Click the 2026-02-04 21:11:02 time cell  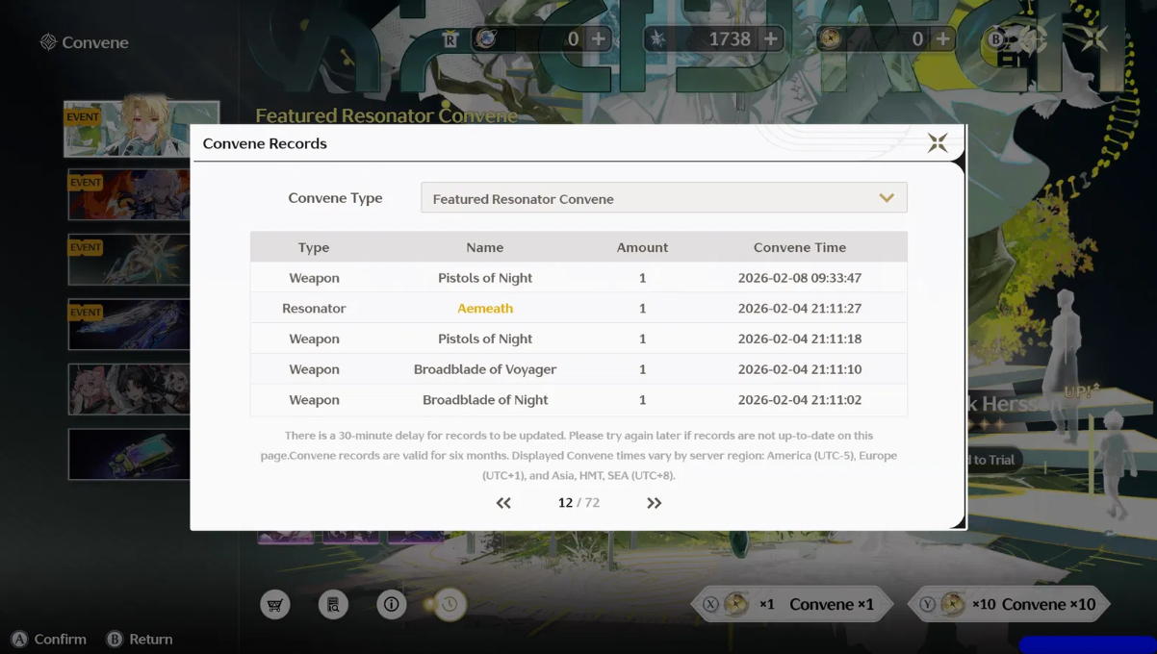pyautogui.click(x=799, y=400)
